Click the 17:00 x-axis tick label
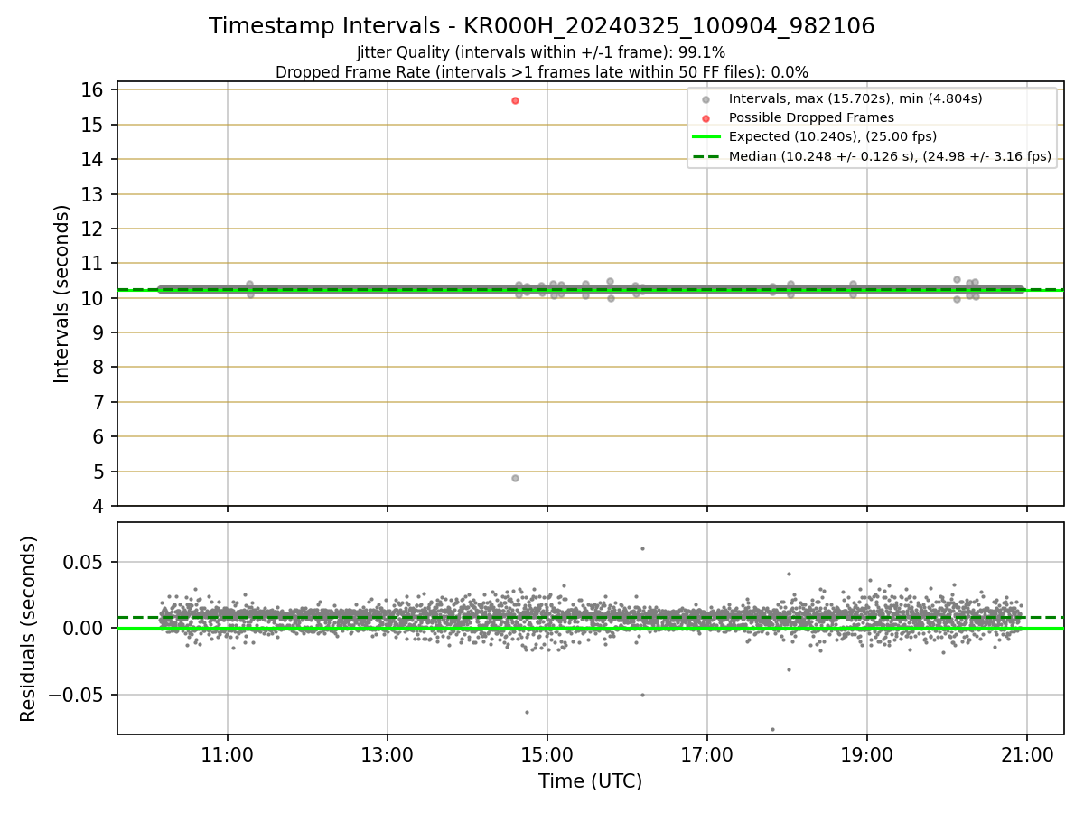This screenshot has width=1084, height=813. tap(707, 754)
